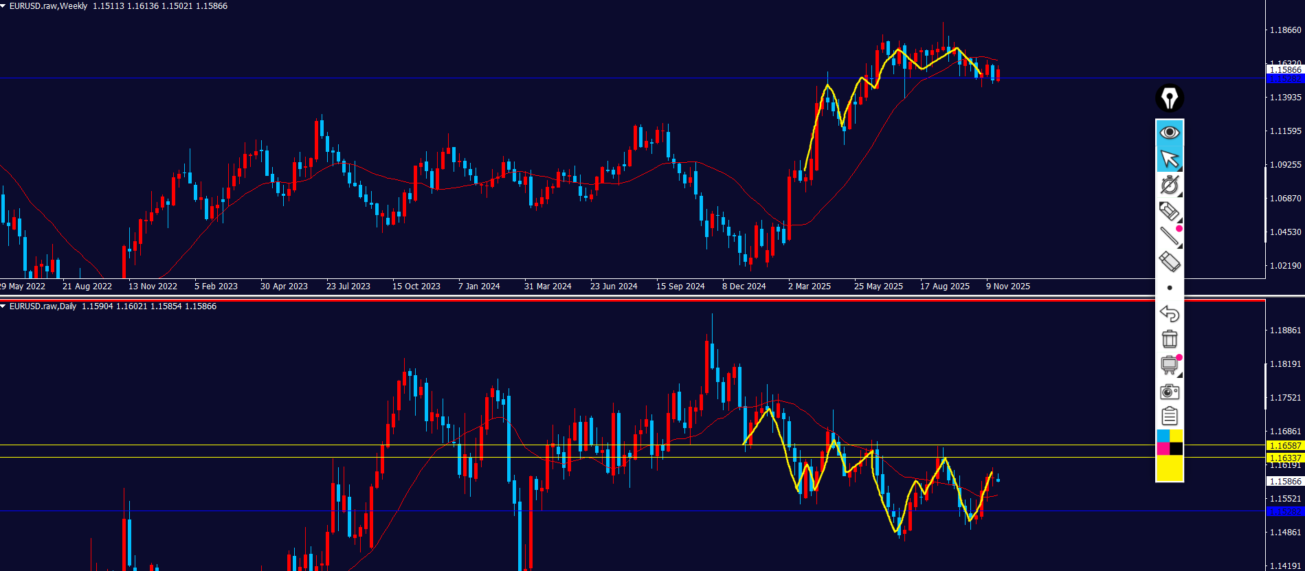Click the pen nib annotation app icon

click(1169, 98)
